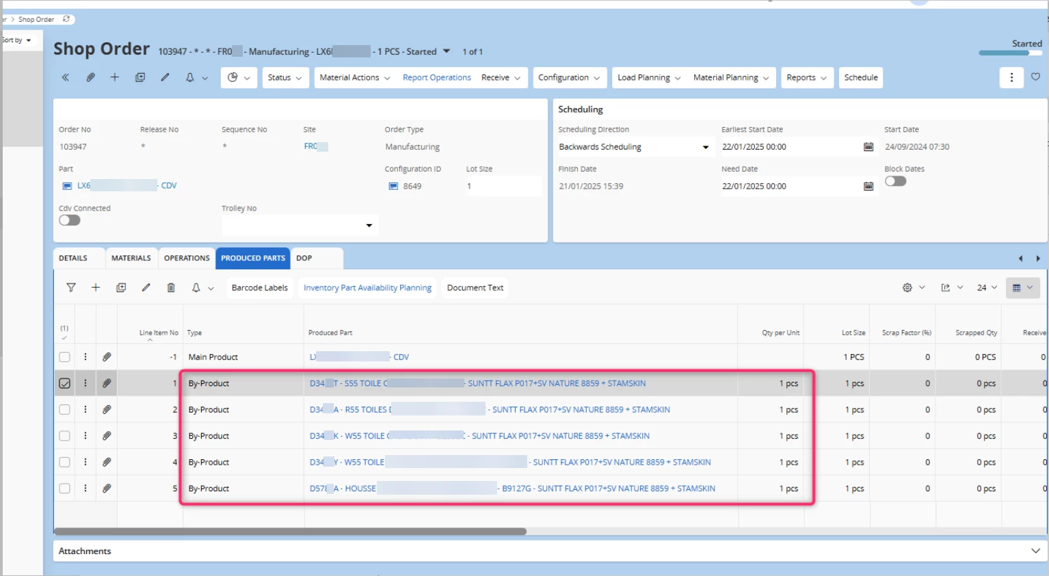Switch table view layout icon

coord(1022,288)
